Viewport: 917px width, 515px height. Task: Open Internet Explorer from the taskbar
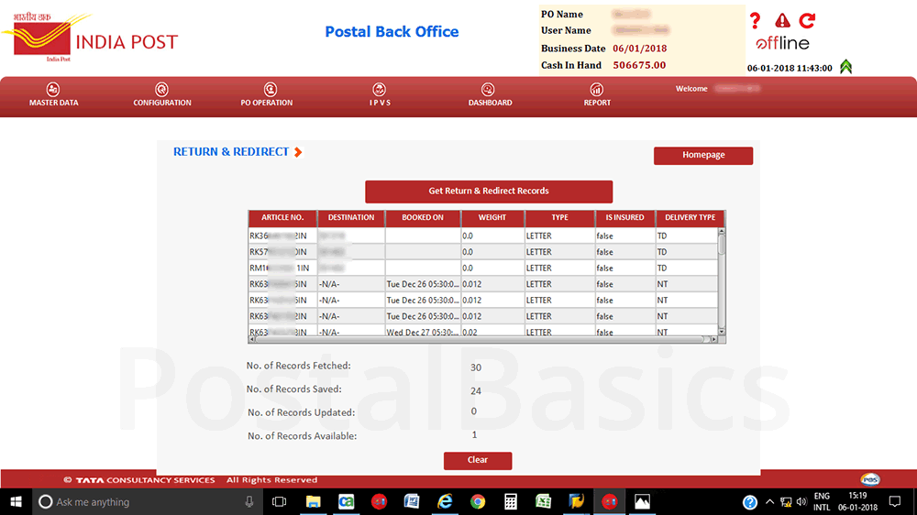point(445,501)
